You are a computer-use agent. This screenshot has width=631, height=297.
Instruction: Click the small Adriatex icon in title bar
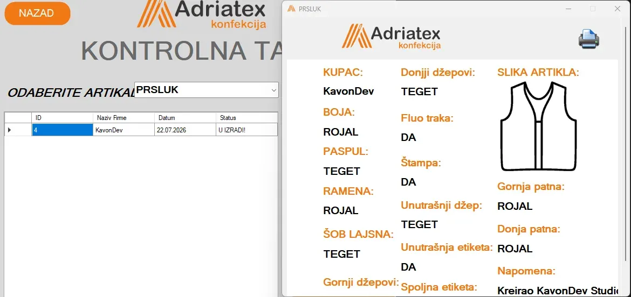click(x=291, y=9)
